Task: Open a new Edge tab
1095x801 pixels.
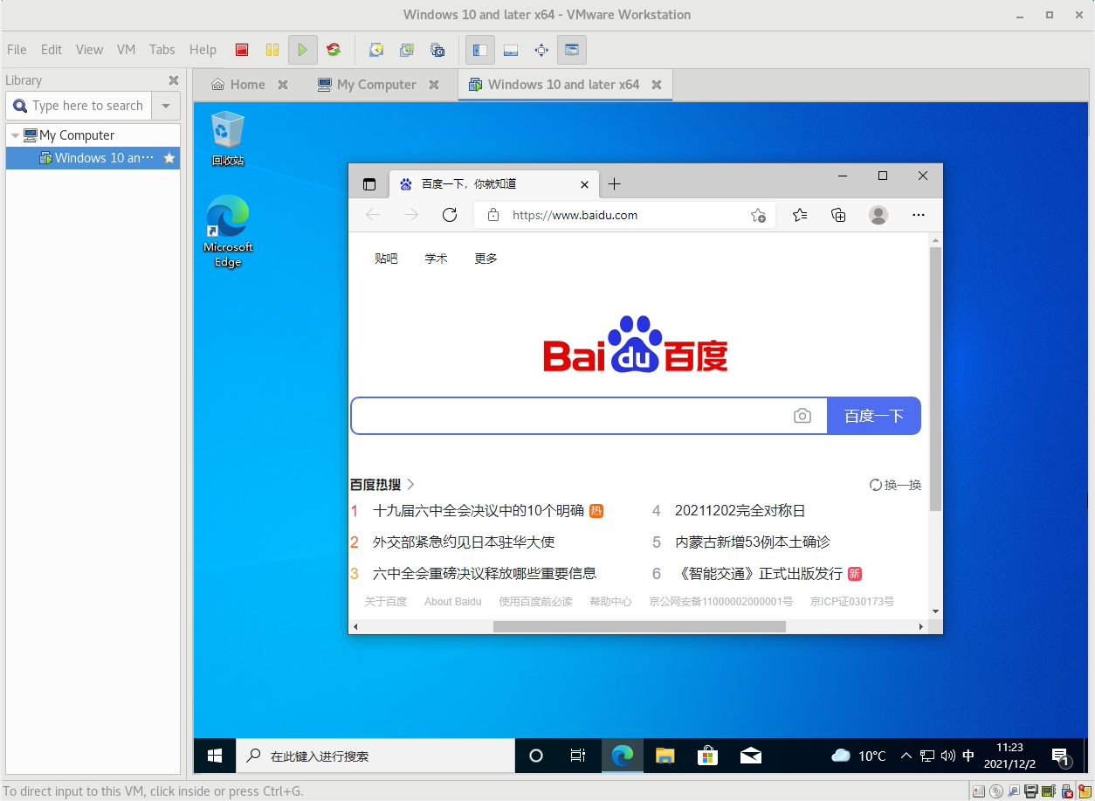Action: pyautogui.click(x=614, y=183)
